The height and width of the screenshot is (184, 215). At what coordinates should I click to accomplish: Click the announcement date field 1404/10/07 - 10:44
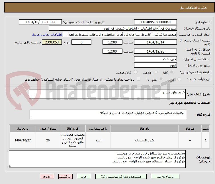(40, 22)
